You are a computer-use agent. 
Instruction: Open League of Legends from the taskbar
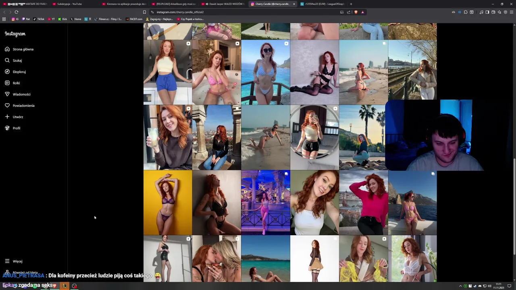tap(64, 286)
